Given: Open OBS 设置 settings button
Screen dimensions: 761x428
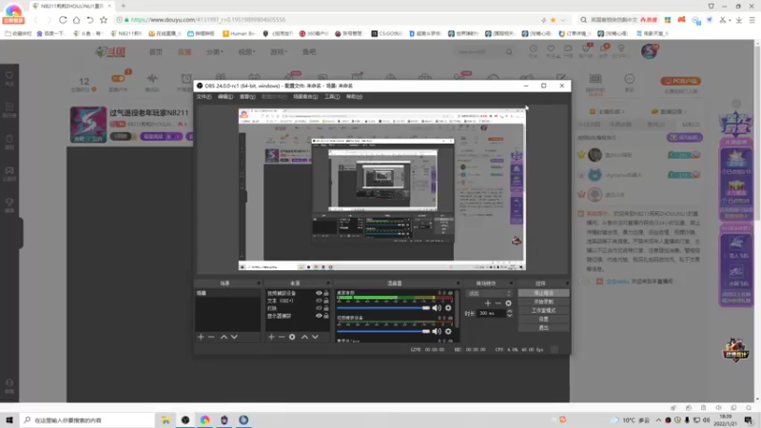Looking at the screenshot, I should click(543, 320).
